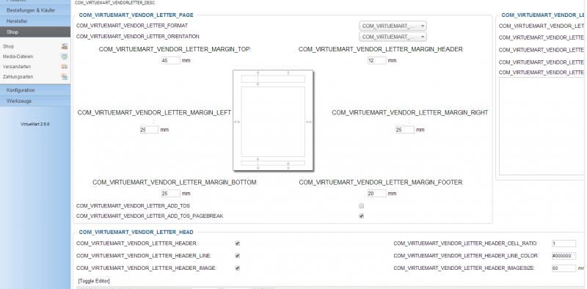The image size is (587, 289).
Task: Click the page layout margin preview image
Action: point(273,120)
